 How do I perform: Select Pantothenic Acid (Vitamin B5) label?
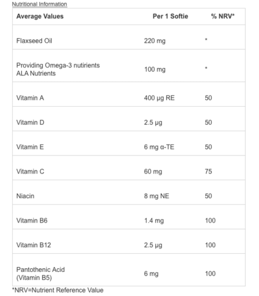[40, 274]
